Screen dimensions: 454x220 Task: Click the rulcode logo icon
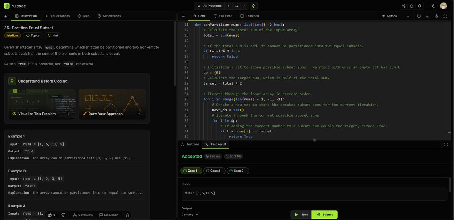click(7, 6)
